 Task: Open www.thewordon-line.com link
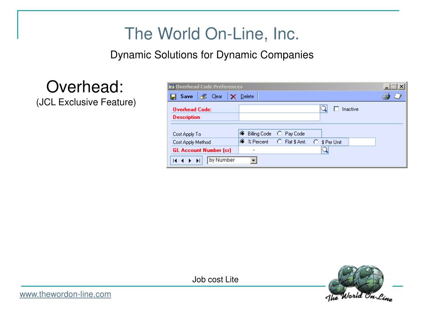[65, 294]
